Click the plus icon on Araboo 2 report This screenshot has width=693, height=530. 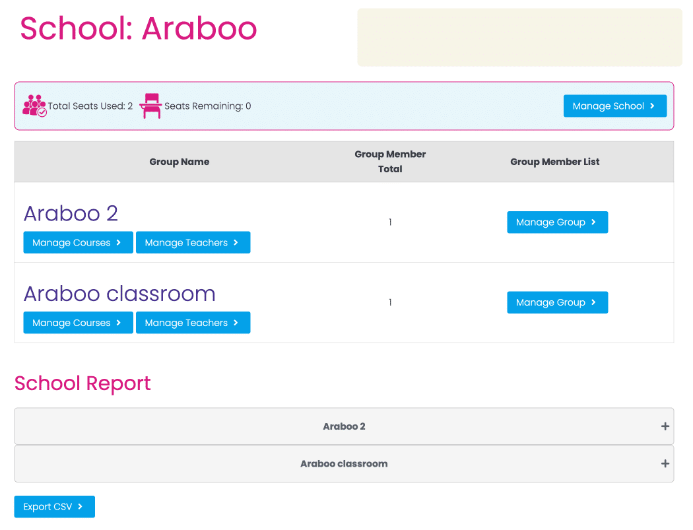coord(665,426)
